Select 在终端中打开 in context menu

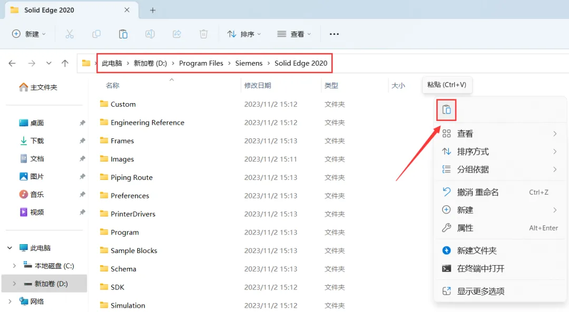click(x=499, y=268)
